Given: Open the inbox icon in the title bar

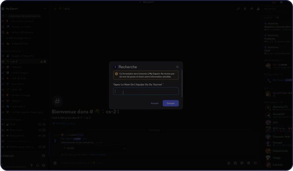Looking at the screenshot, I should coord(274,2).
